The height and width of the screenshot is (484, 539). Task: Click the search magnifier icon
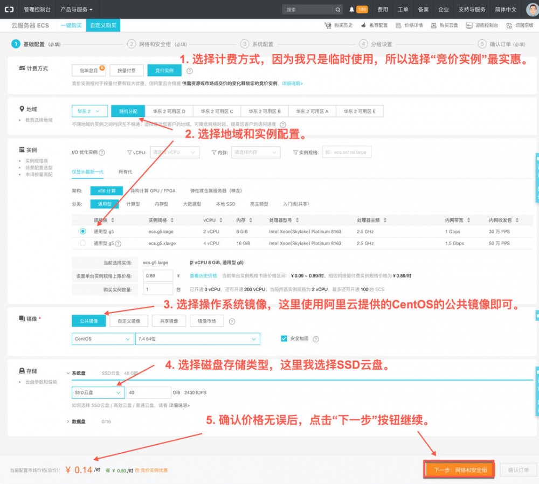pos(338,9)
